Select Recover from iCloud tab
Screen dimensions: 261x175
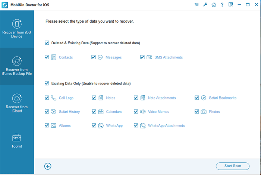tap(17, 104)
